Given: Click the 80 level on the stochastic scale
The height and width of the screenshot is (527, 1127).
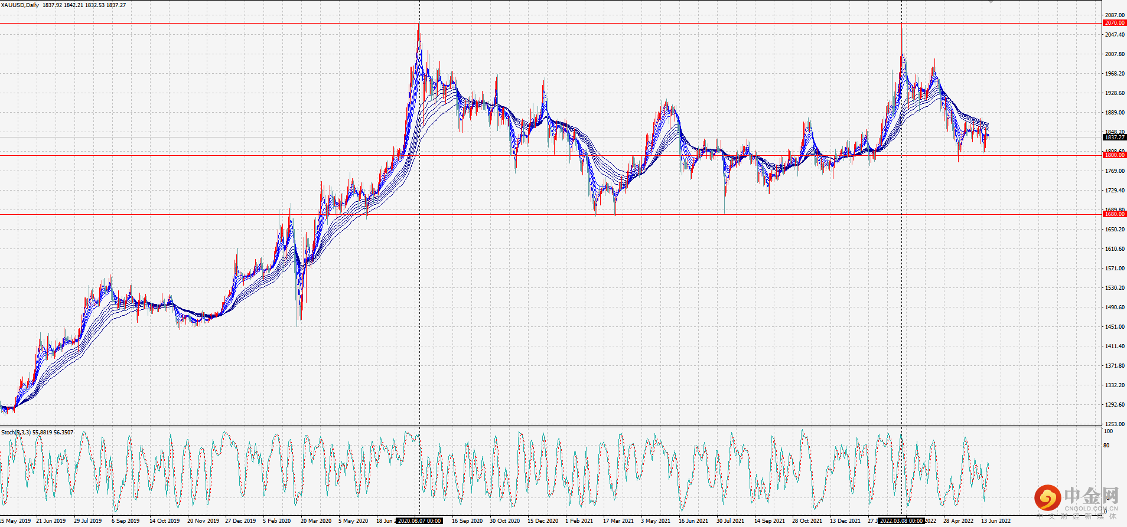Looking at the screenshot, I should tap(1106, 446).
